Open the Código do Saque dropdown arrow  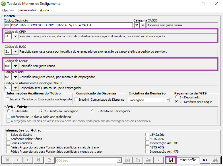(x=15, y=66)
